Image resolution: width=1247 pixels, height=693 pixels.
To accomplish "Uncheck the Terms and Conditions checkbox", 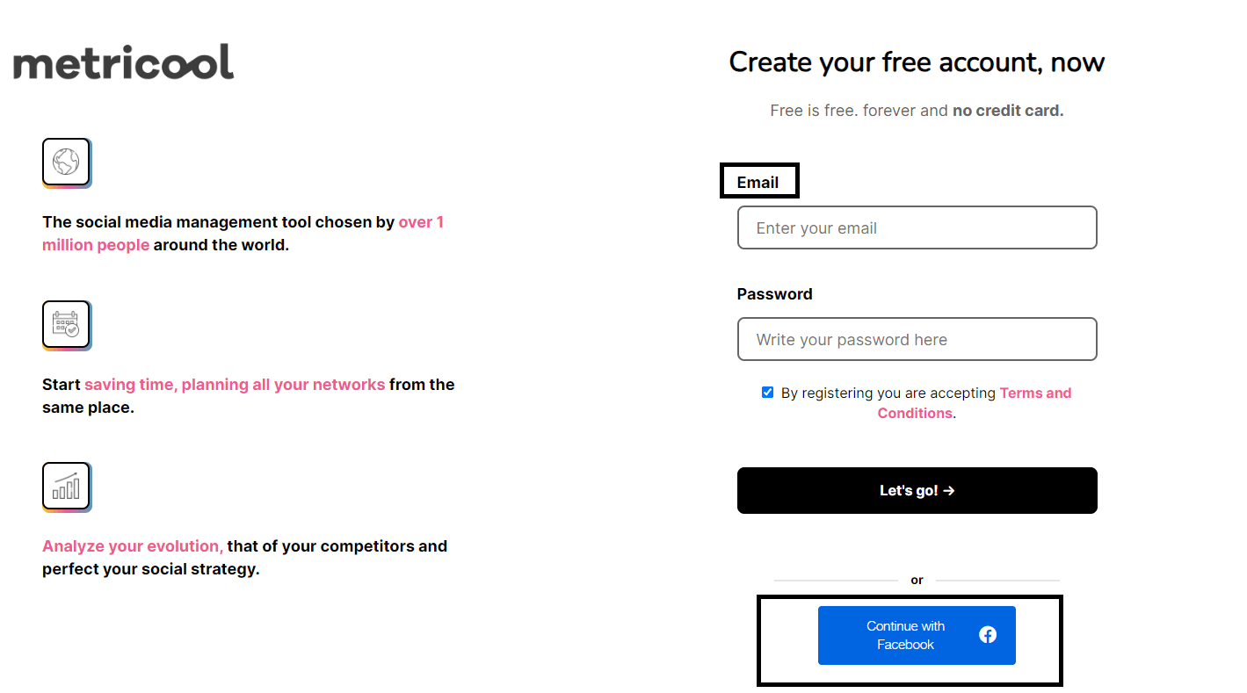I will [767, 393].
